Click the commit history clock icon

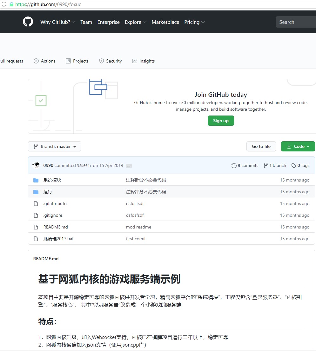[x=234, y=165]
